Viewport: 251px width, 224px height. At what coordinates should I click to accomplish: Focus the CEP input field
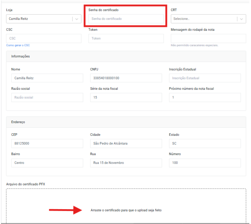[47, 144]
